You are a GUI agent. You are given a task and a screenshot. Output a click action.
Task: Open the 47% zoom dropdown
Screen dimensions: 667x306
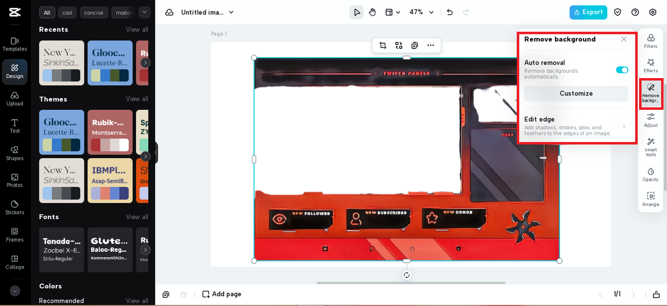(x=421, y=12)
